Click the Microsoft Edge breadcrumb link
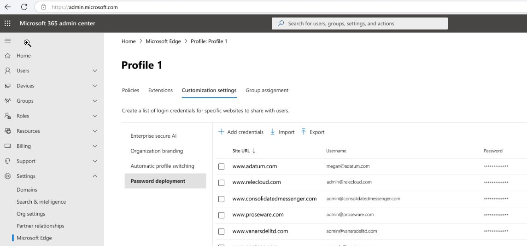The width and height of the screenshot is (527, 246). 163,41
